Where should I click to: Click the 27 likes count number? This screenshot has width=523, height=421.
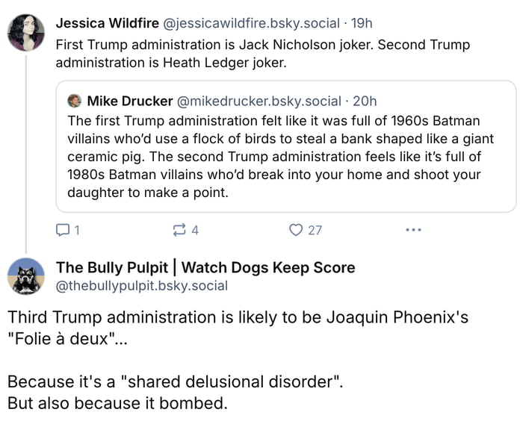tap(315, 231)
